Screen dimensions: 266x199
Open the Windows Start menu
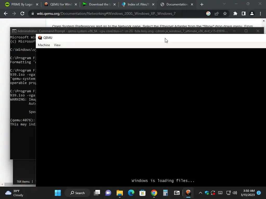tap(58, 193)
